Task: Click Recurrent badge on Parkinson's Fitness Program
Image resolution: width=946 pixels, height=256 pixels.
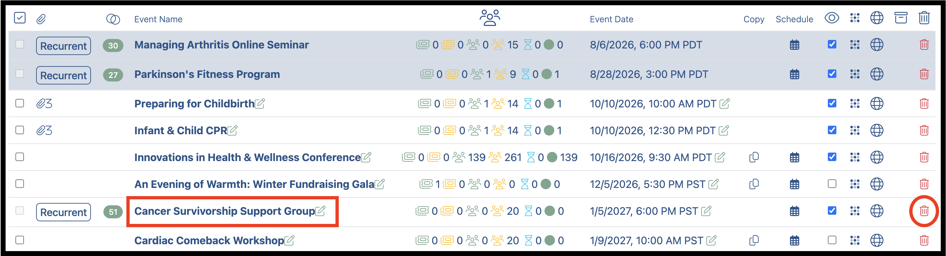Action: pos(64,75)
